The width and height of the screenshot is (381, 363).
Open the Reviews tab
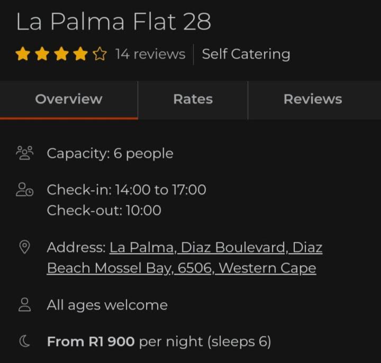[x=313, y=99]
